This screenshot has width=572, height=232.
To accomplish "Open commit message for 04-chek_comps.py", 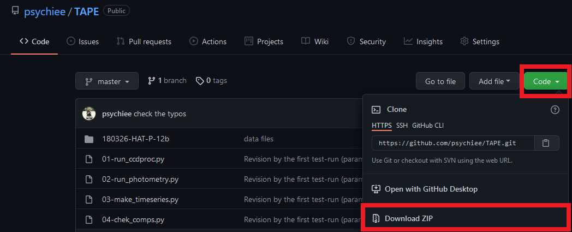I will (303, 220).
